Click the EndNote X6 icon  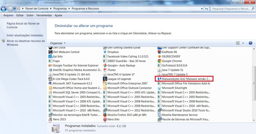(x=159, y=52)
